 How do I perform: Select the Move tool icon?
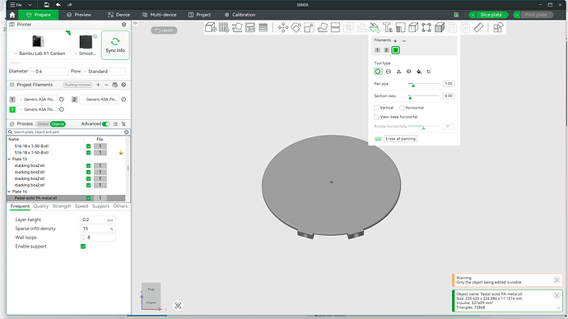[x=283, y=27]
